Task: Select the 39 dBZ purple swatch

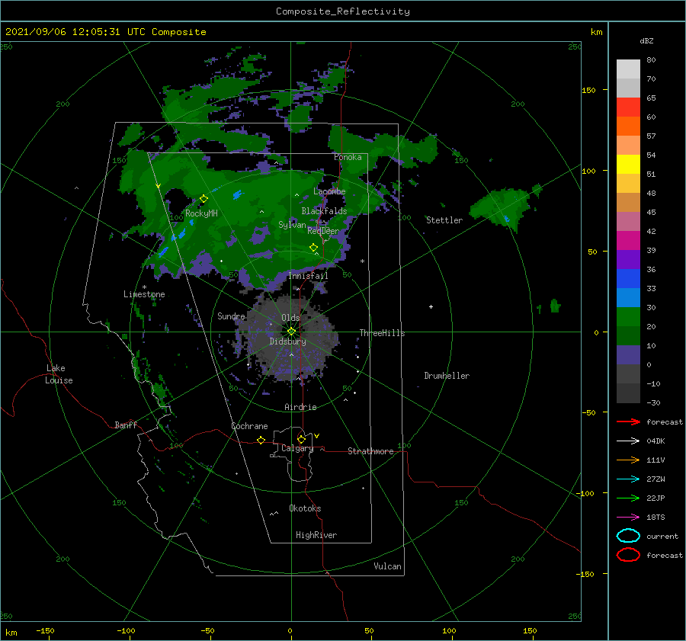Action: pyautogui.click(x=628, y=259)
